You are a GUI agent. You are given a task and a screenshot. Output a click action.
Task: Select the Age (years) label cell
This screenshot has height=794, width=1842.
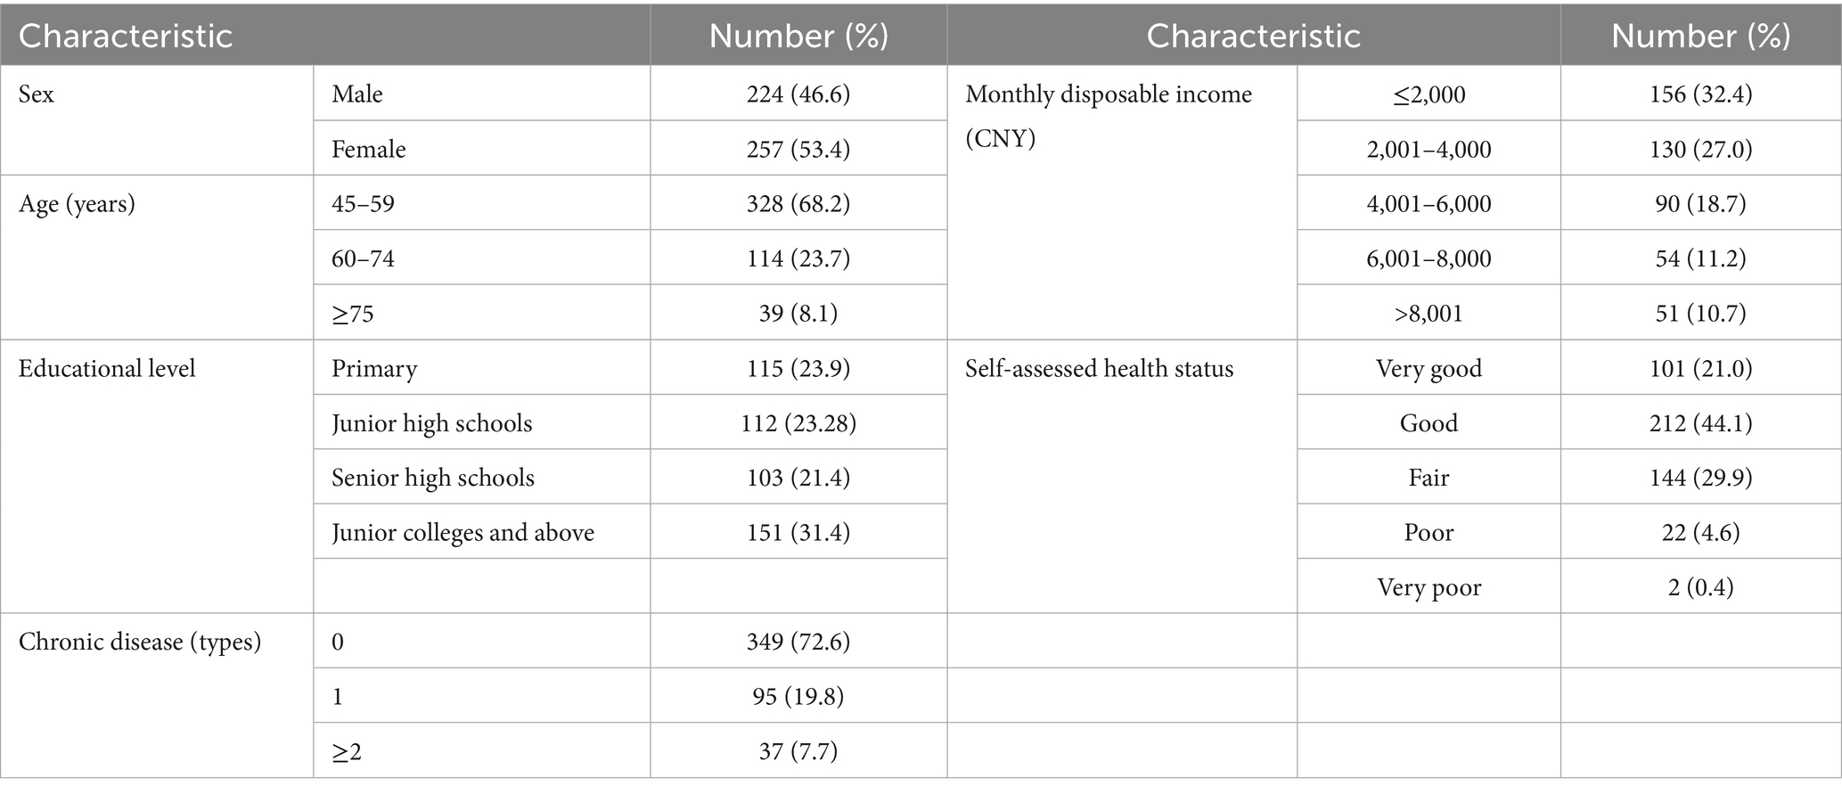point(77,204)
